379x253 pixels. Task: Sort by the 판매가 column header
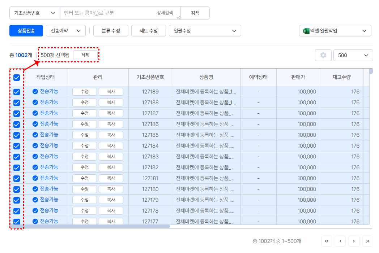(298, 77)
